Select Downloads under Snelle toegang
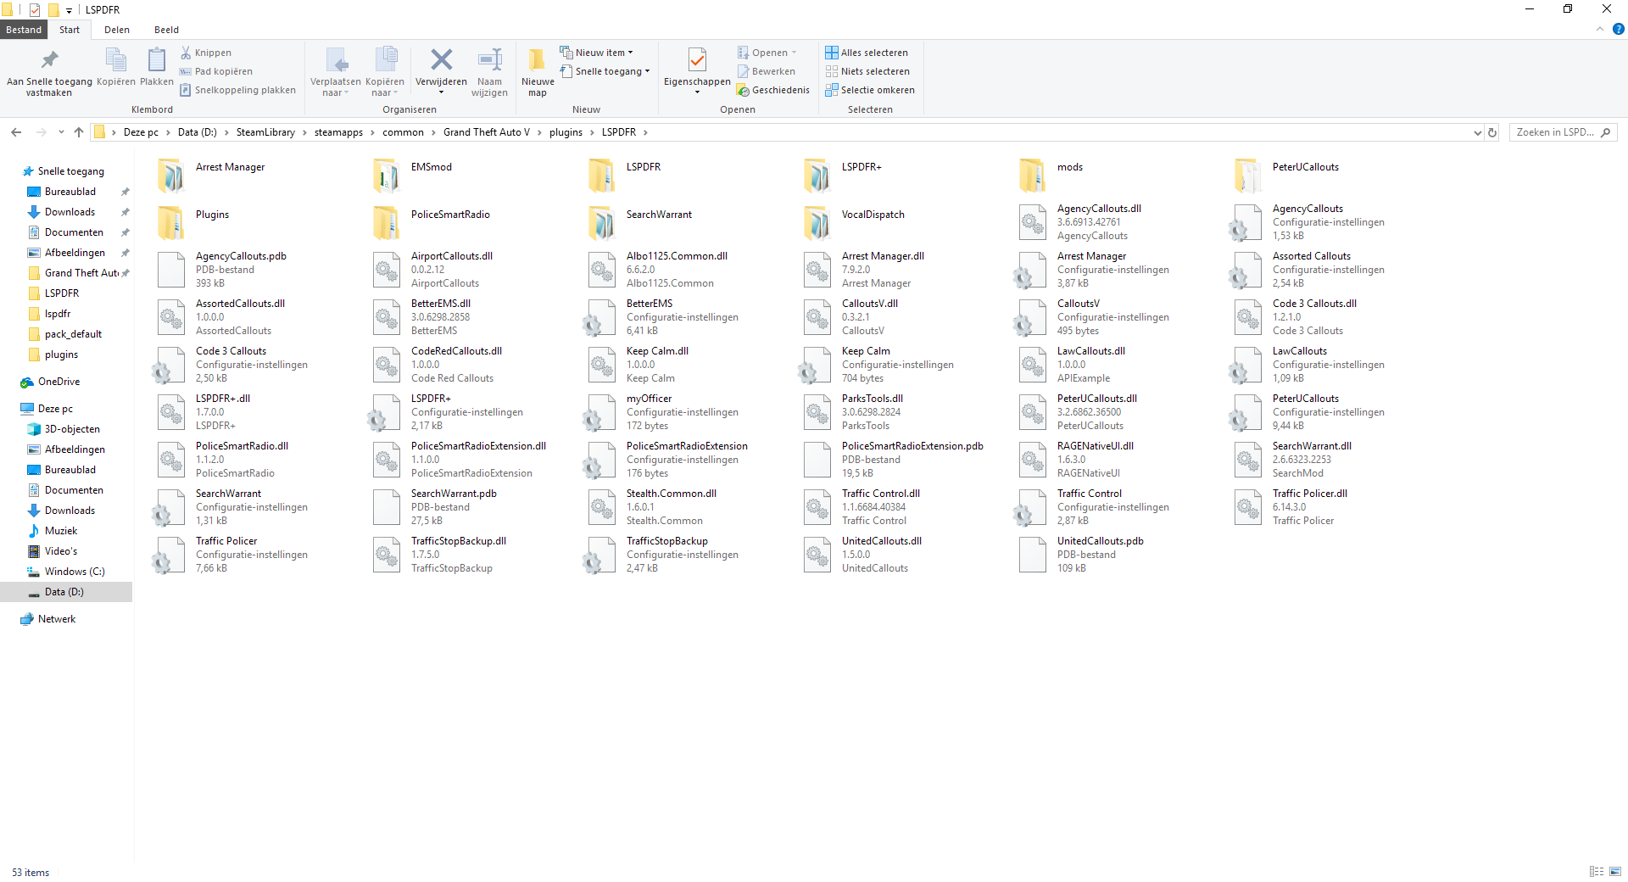The height and width of the screenshot is (882, 1628). 70,212
